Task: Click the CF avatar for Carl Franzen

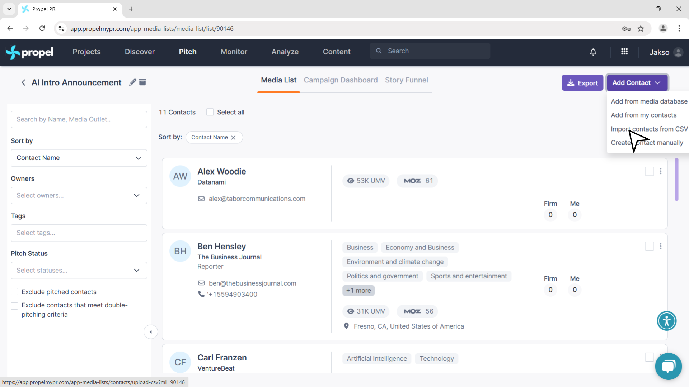Action: pyautogui.click(x=180, y=362)
